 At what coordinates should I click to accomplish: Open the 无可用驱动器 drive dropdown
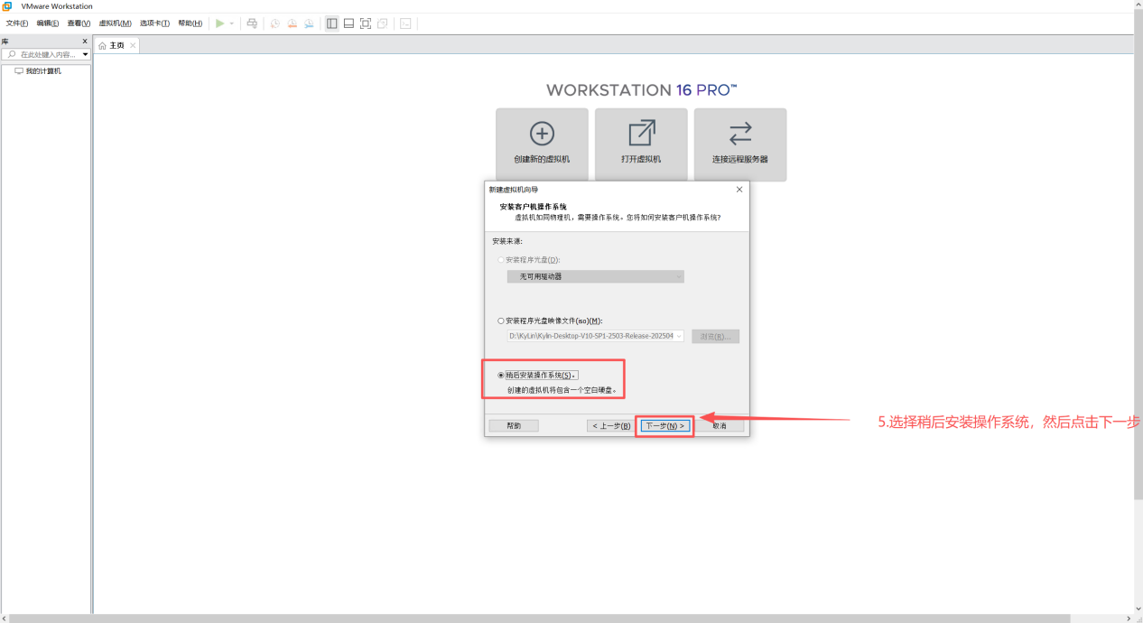pos(596,276)
